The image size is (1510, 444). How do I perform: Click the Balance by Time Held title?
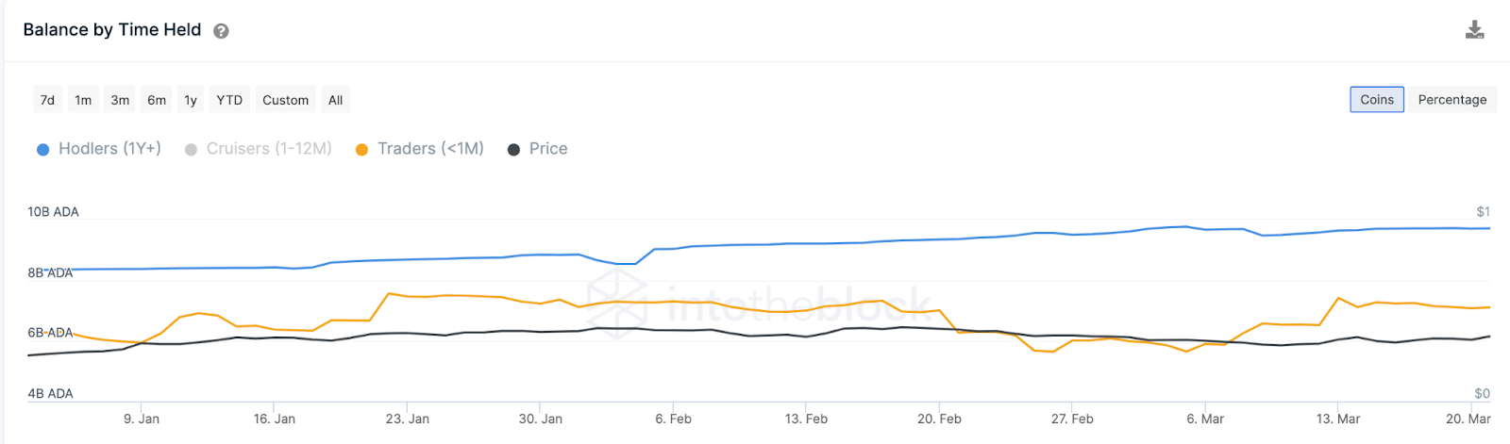(112, 30)
